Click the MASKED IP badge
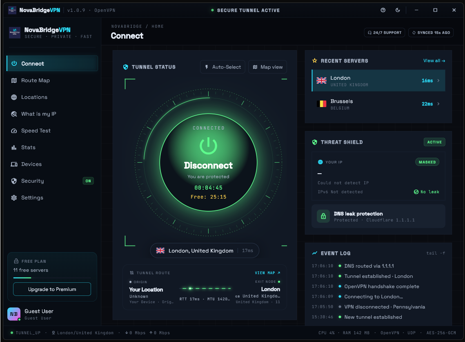 click(x=427, y=162)
